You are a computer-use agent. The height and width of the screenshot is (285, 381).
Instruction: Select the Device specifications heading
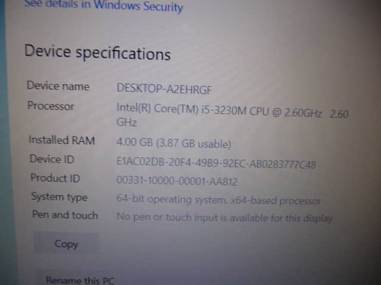click(x=98, y=53)
